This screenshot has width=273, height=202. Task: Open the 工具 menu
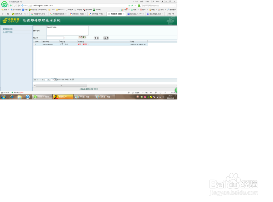click(152, 2)
